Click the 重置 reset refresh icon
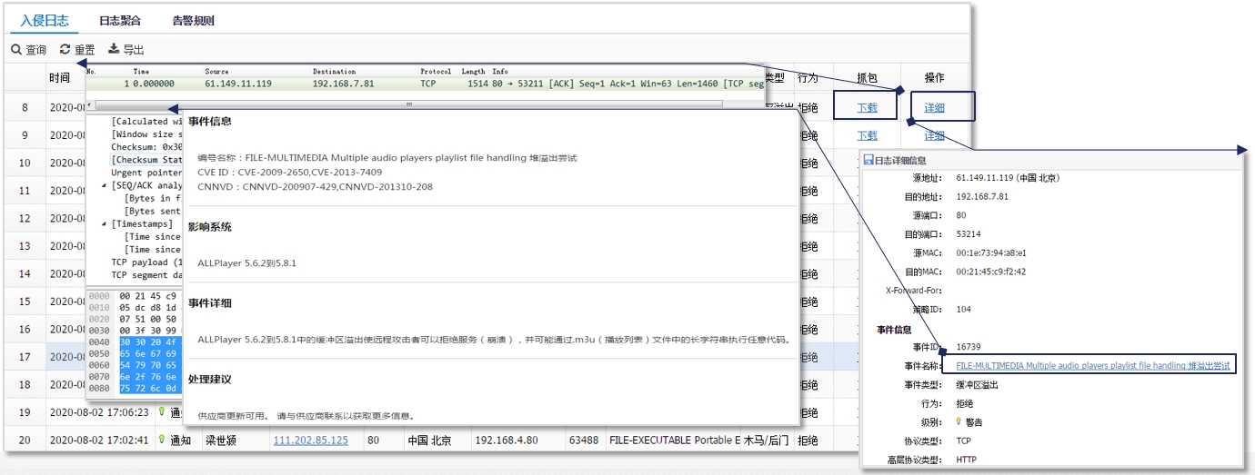1255x475 pixels. (x=65, y=50)
